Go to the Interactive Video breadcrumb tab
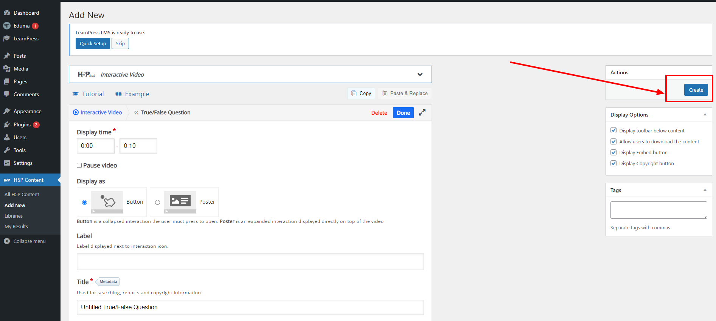The height and width of the screenshot is (321, 716). click(98, 112)
